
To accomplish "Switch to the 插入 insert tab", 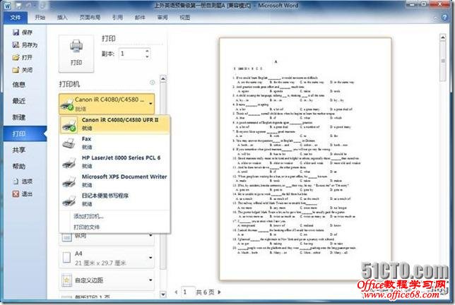I will [62, 18].
